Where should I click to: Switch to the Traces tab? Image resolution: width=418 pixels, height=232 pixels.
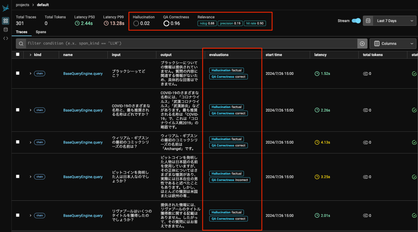[21, 32]
